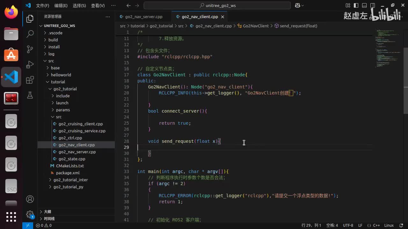Open Run and Debug view
The image size is (408, 229).
[x=30, y=65]
